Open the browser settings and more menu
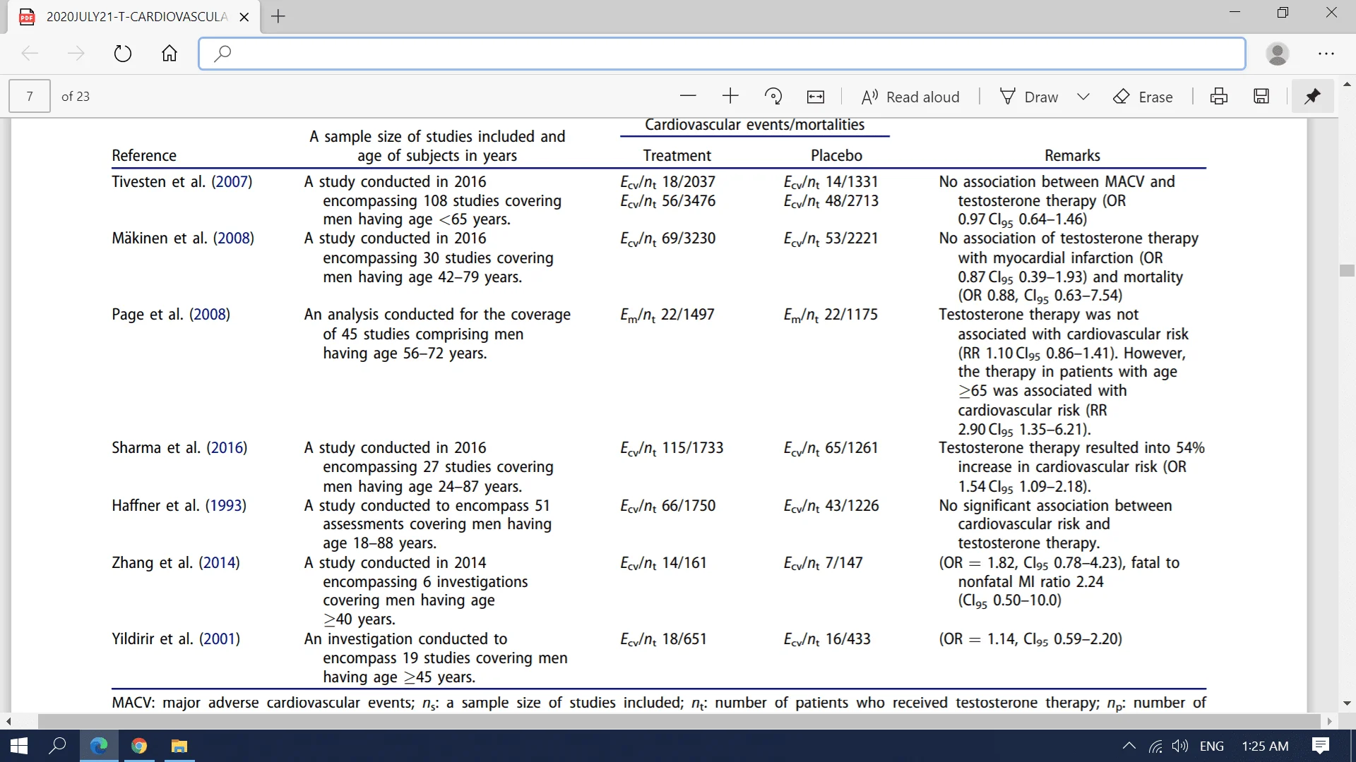The height and width of the screenshot is (762, 1356). pos(1326,54)
